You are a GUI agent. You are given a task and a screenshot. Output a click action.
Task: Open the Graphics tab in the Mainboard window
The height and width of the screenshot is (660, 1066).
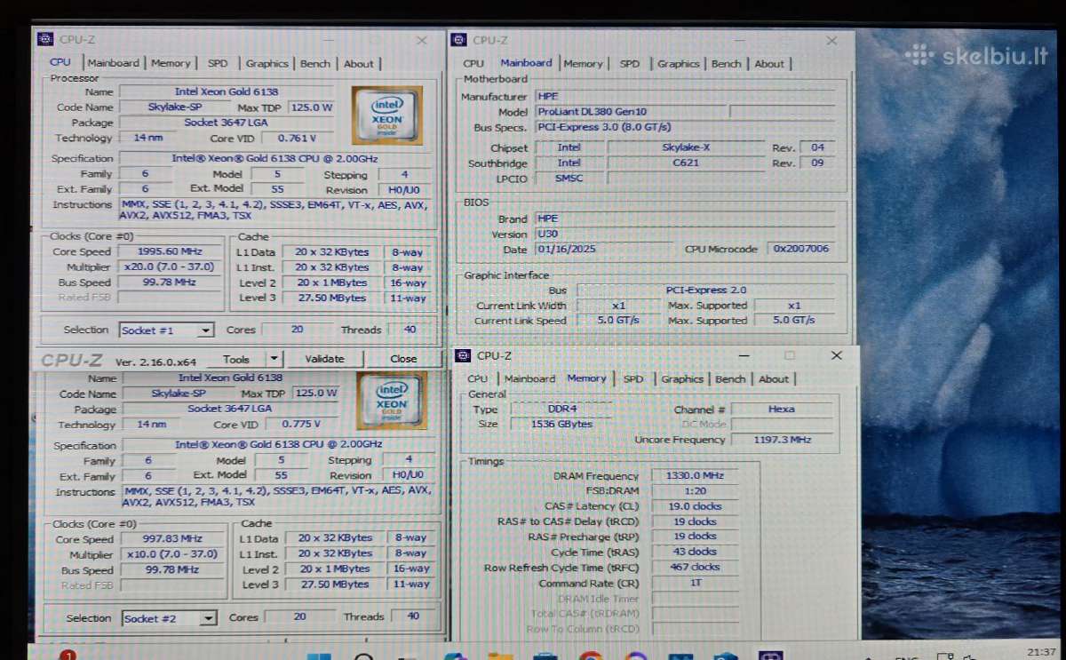coord(679,63)
